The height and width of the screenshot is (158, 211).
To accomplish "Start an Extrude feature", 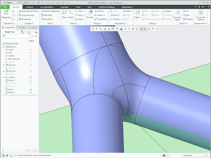I will pyautogui.click(x=90, y=14).
